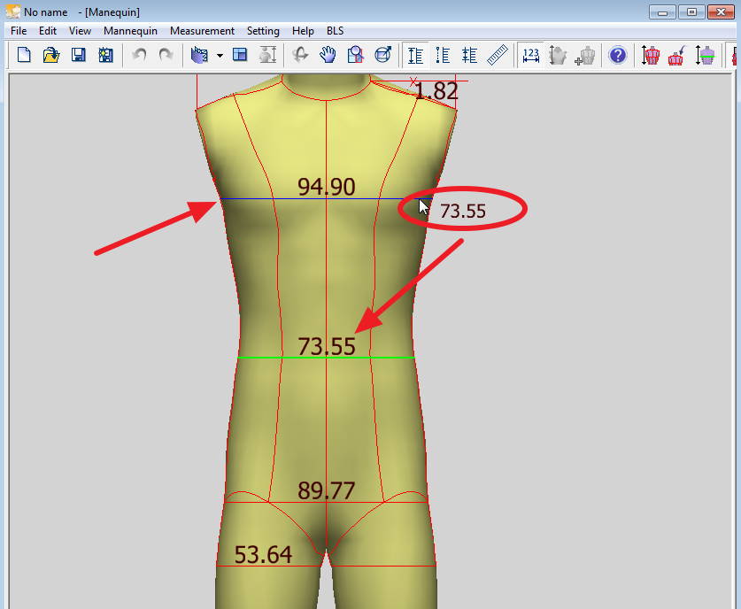Select the green waist line on mannequin
This screenshot has height=609, width=741.
point(326,358)
